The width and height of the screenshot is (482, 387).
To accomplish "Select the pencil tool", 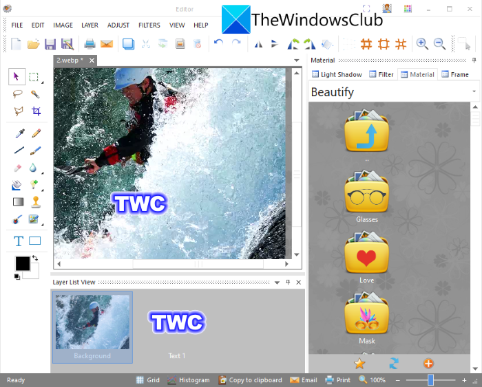I will click(x=36, y=133).
